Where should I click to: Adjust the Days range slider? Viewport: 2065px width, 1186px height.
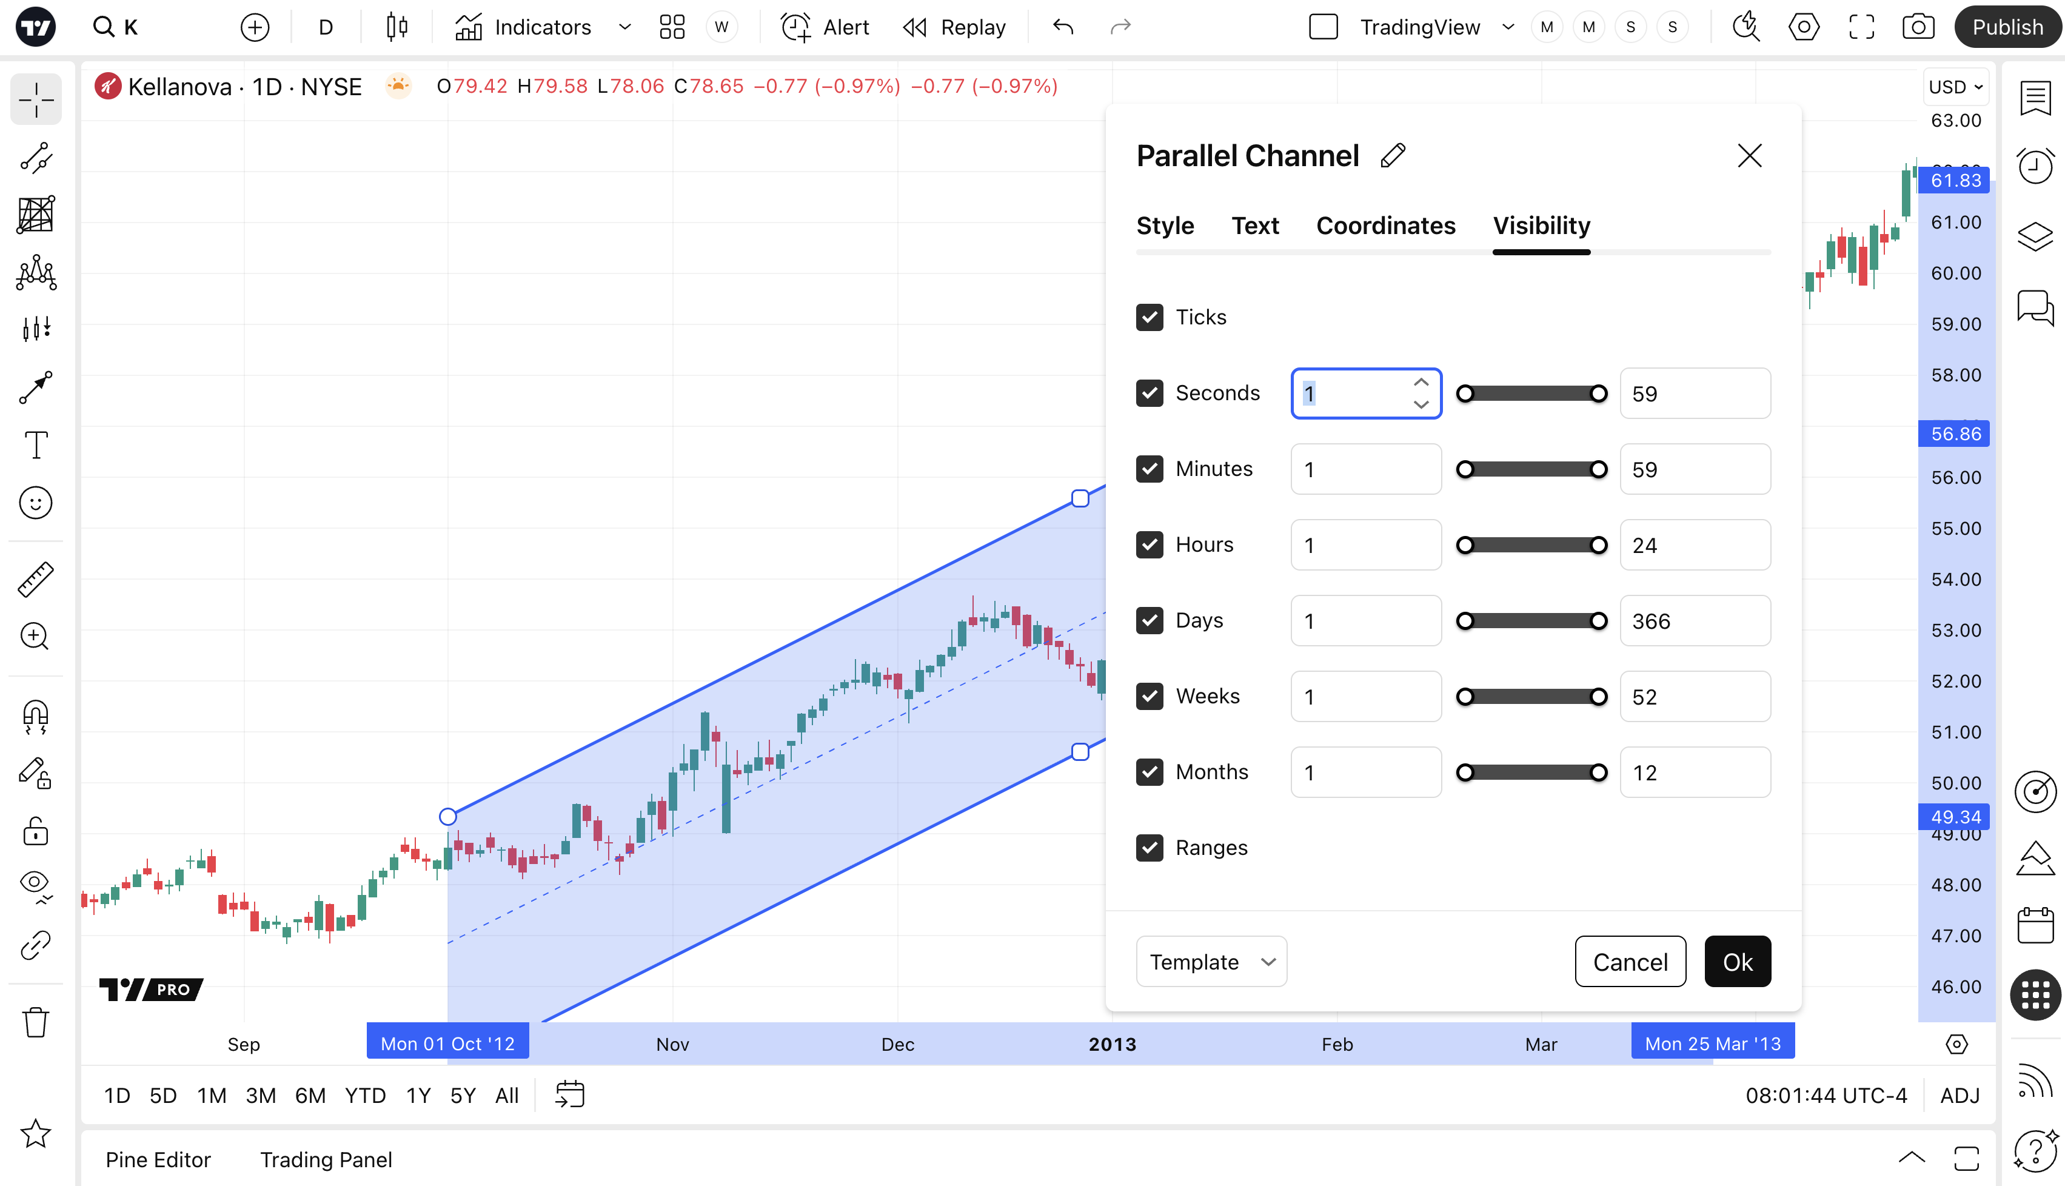pyautogui.click(x=1531, y=621)
